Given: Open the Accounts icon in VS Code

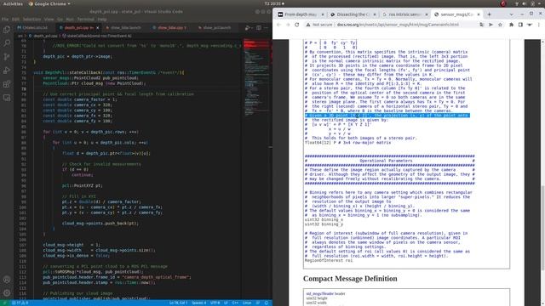Looking at the screenshot, I should [7, 280].
